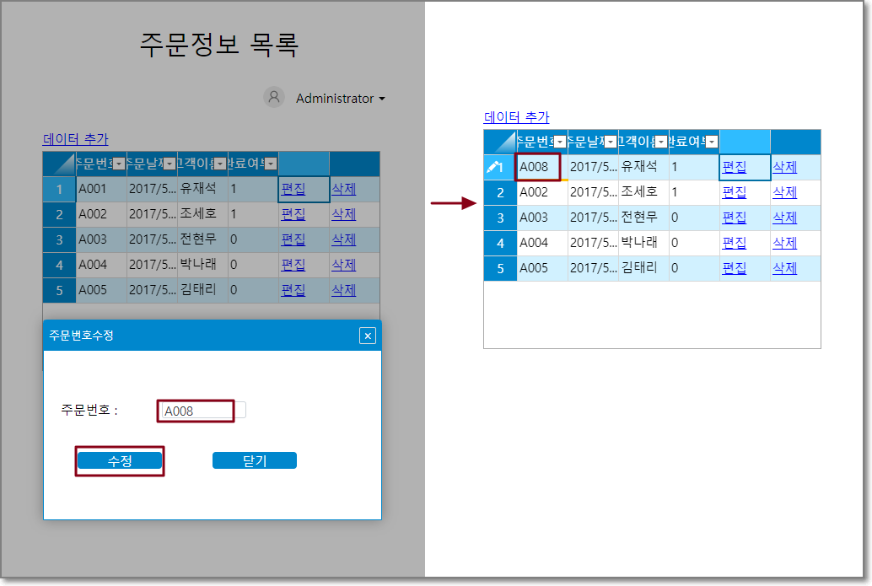Open the 주문날짜 column filter arrow in the A008 grid

(x=611, y=142)
